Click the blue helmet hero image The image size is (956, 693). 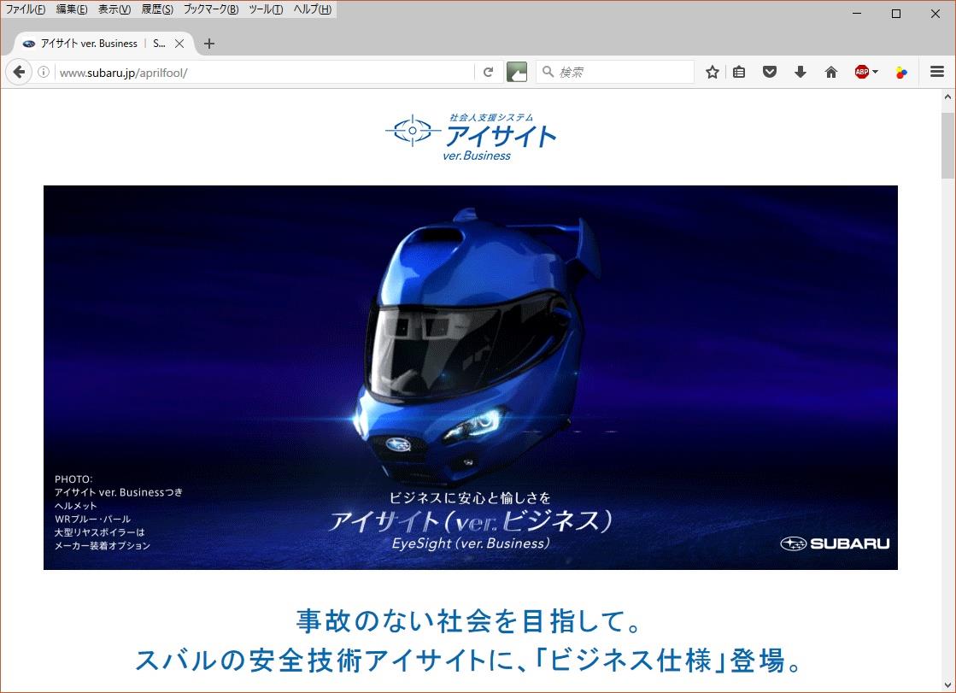pos(471,378)
